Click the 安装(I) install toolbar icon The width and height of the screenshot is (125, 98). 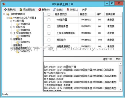pos(54,10)
